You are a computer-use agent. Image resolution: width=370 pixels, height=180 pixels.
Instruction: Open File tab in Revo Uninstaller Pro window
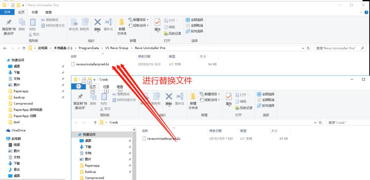[x=7, y=12]
